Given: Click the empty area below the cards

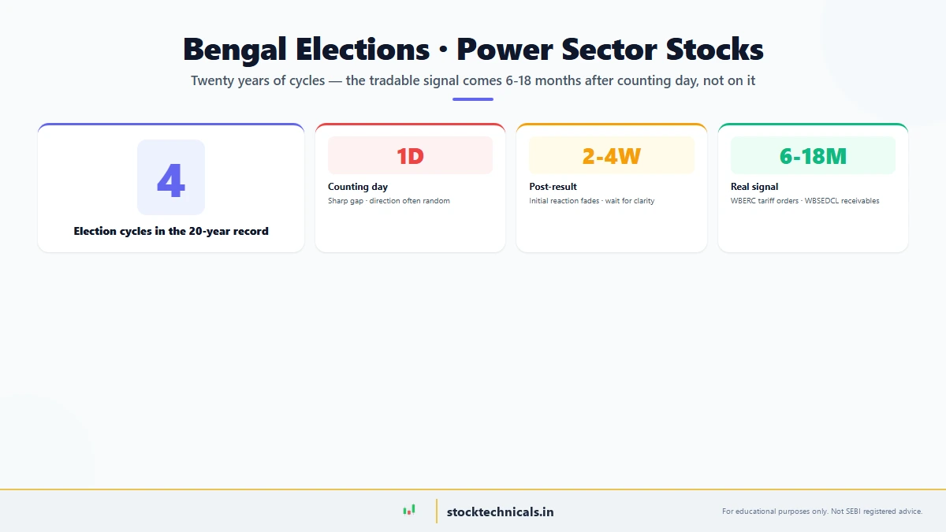Looking at the screenshot, I should pos(473,363).
